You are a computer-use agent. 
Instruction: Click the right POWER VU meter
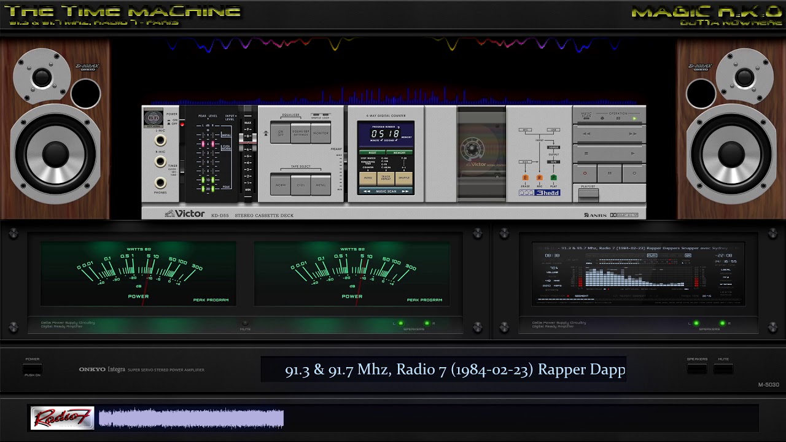(x=352, y=273)
